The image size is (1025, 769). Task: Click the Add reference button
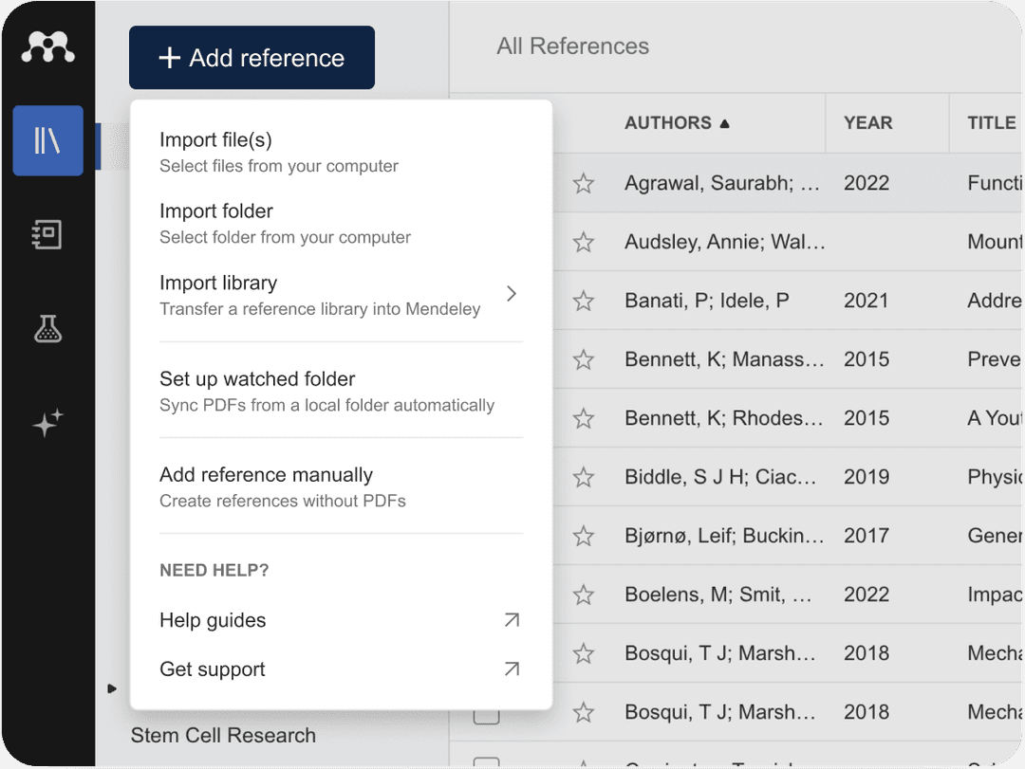coord(252,58)
